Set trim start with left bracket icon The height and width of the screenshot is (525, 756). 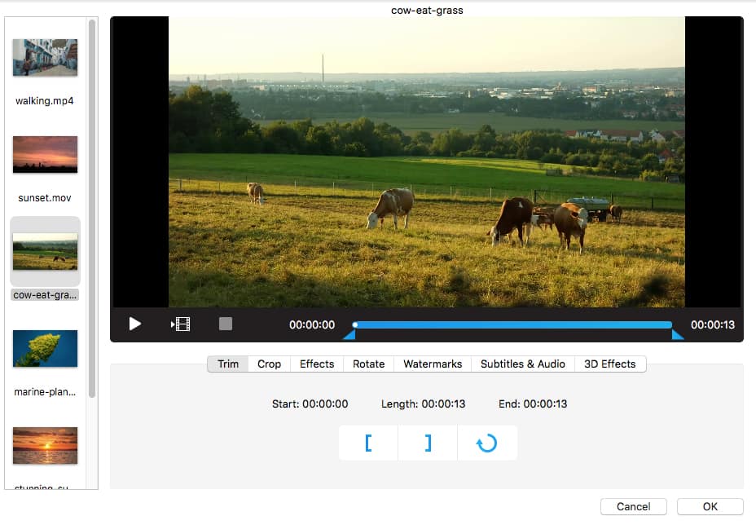click(x=368, y=443)
